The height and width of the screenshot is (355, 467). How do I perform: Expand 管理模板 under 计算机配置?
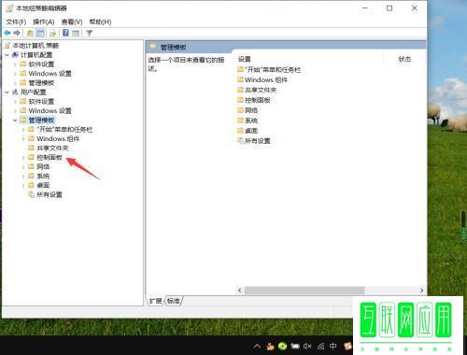(15, 83)
